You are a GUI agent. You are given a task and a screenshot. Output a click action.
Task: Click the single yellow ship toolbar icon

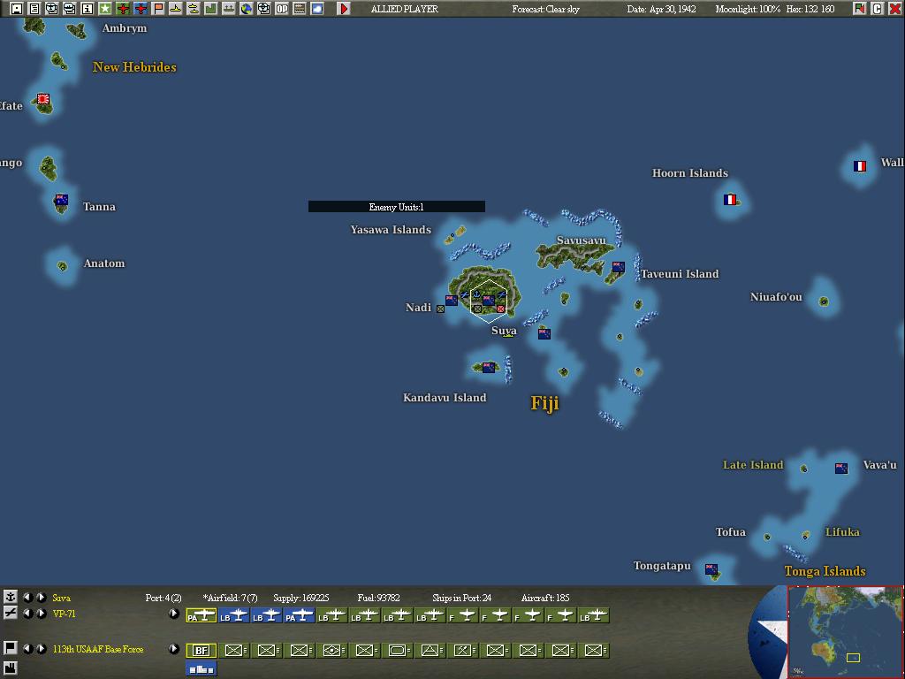coord(176,9)
